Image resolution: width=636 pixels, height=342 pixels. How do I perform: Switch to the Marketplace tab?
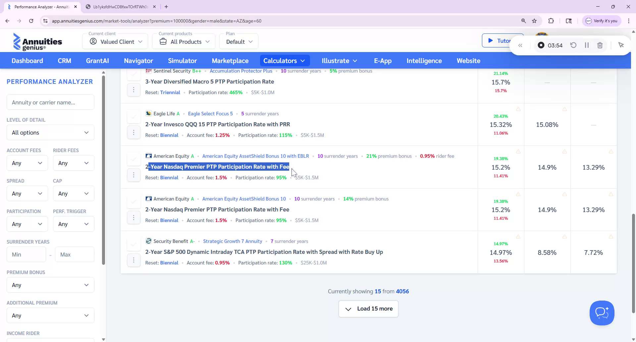click(230, 61)
